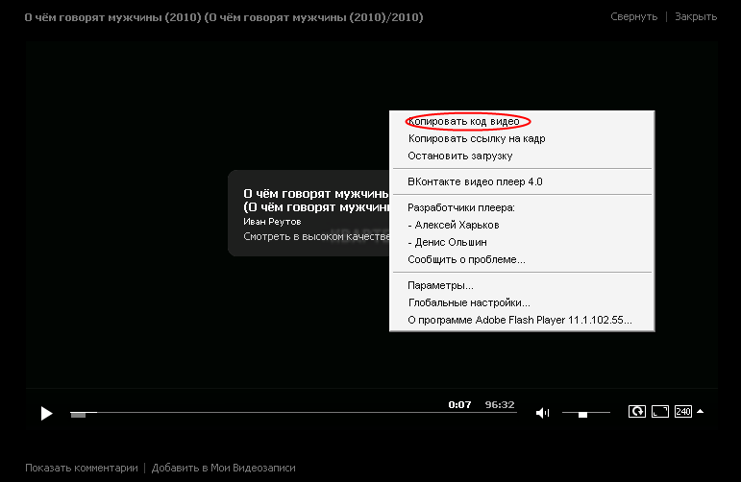This screenshot has height=482, width=741.
Task: Choose Сообщить о проблеме... option
Action: point(522,259)
